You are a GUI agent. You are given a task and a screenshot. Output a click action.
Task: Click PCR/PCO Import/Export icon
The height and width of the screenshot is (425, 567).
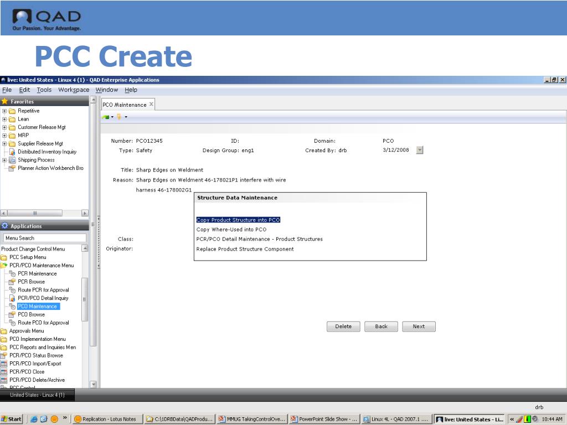(4, 364)
